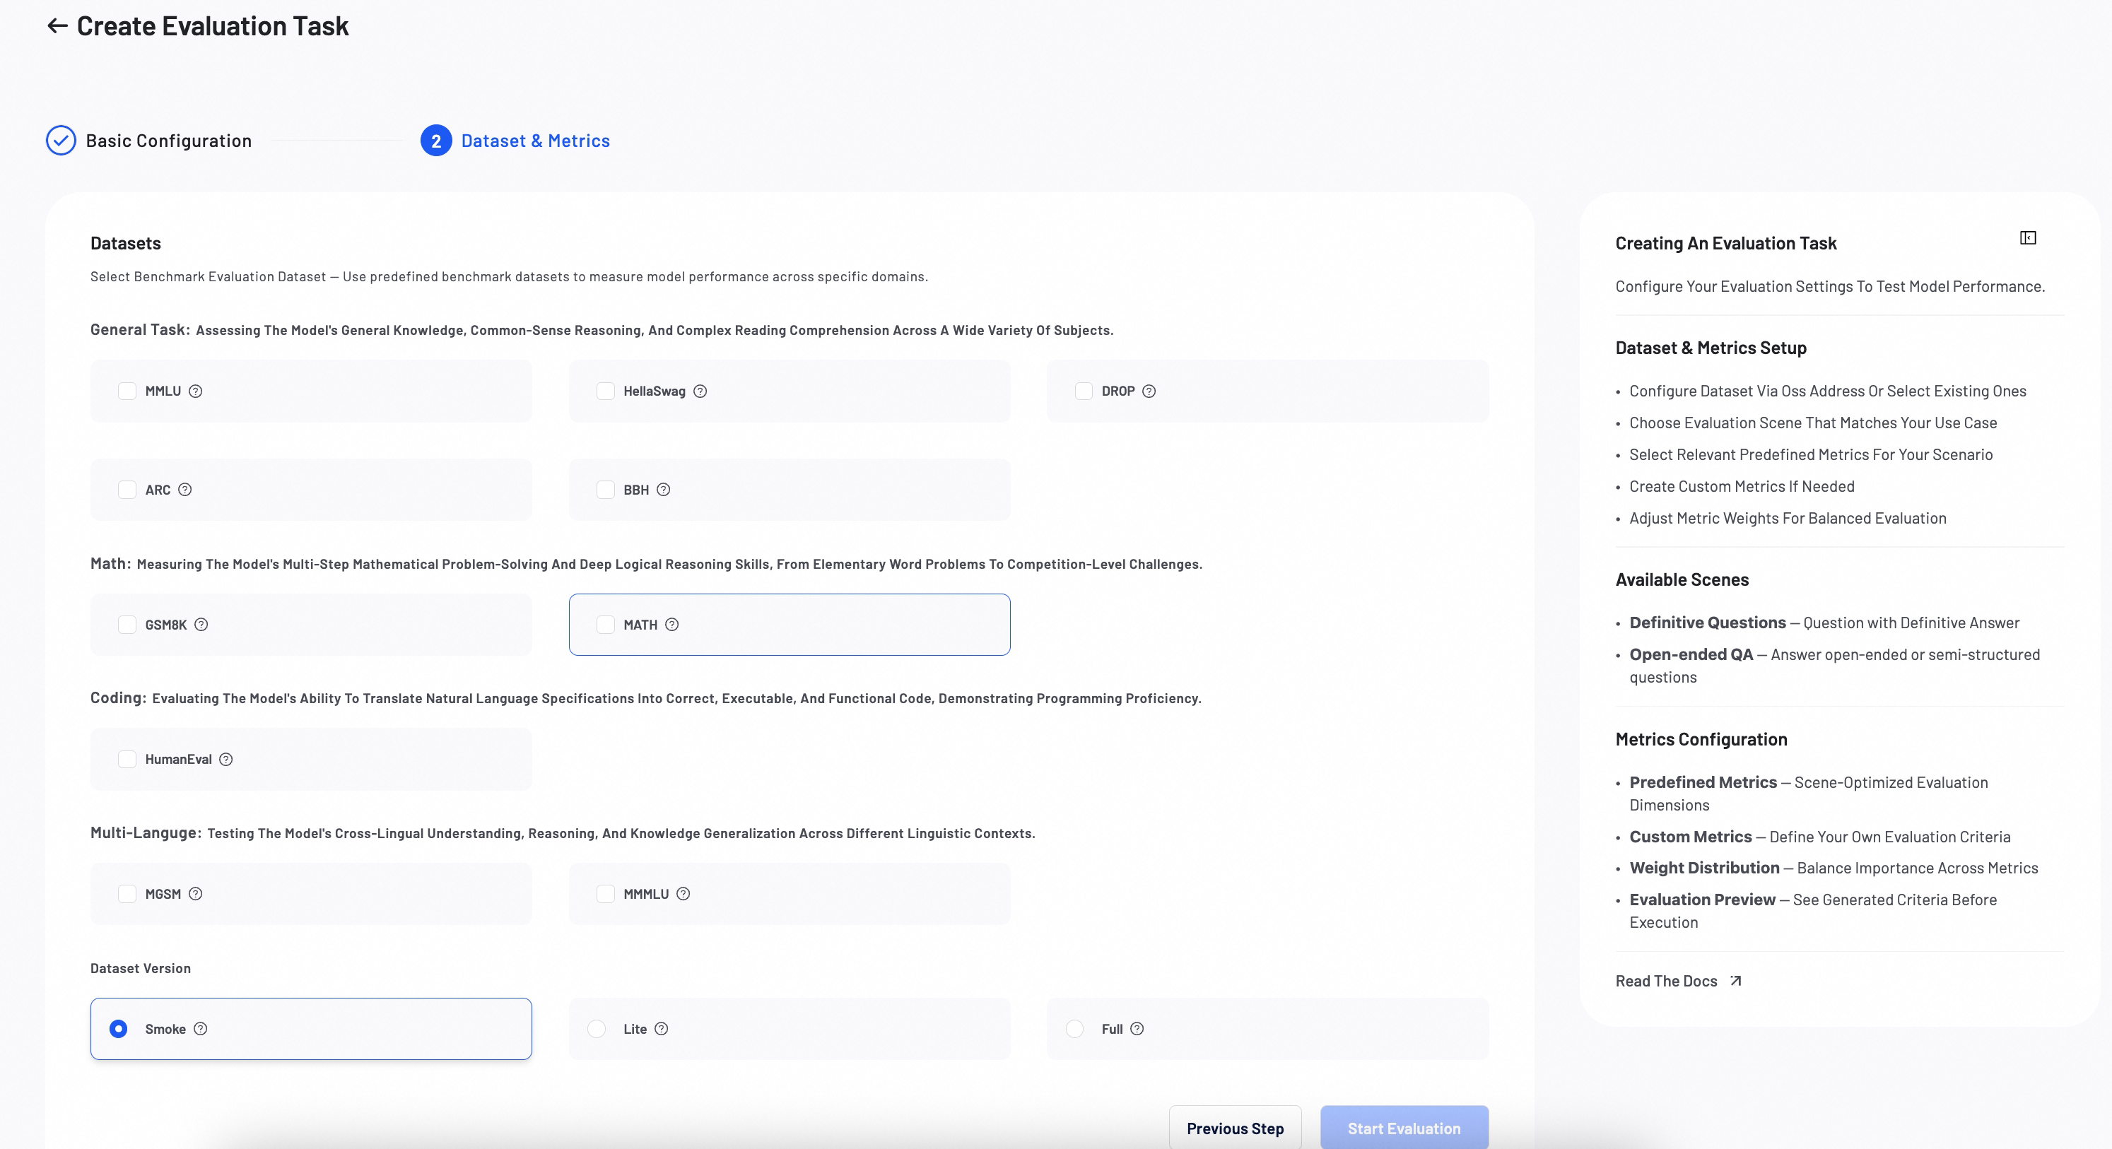Click the help icon next to MMMLU
Viewport: 2112px width, 1149px height.
(683, 893)
